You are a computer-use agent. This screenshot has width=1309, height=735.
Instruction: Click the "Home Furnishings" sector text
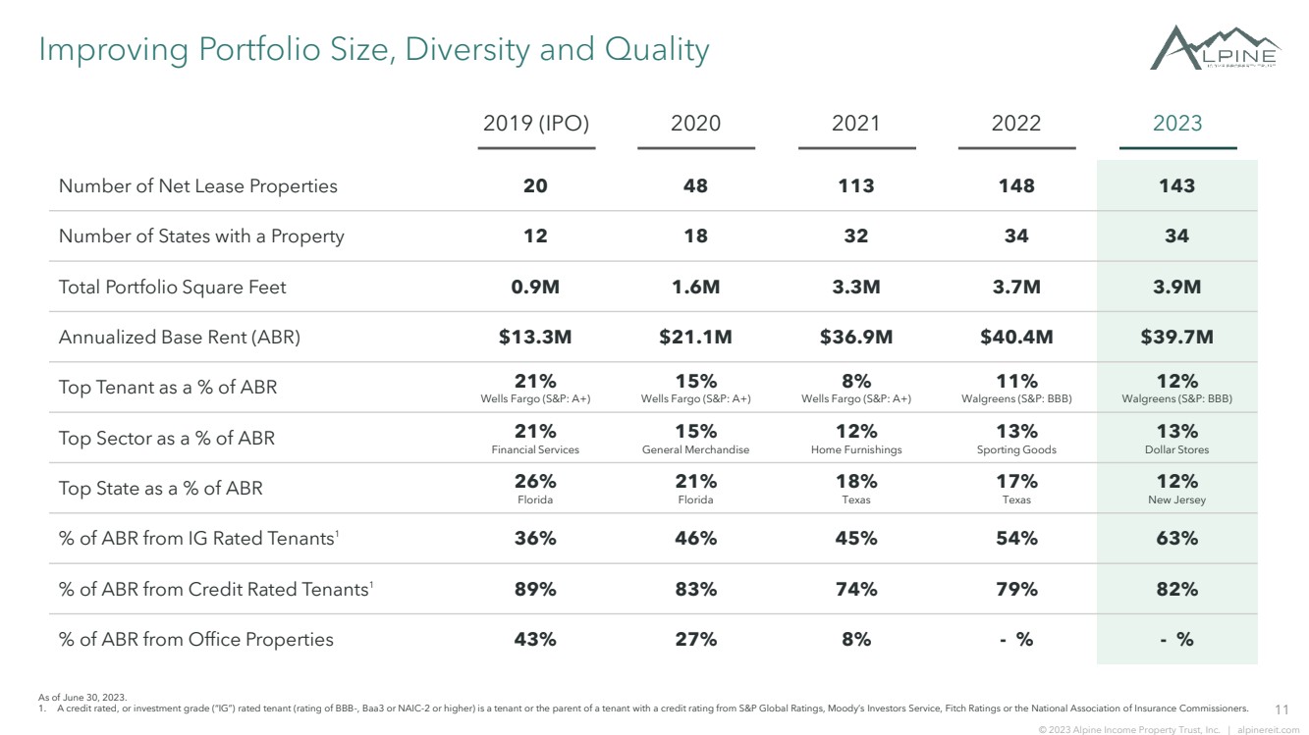coord(856,449)
